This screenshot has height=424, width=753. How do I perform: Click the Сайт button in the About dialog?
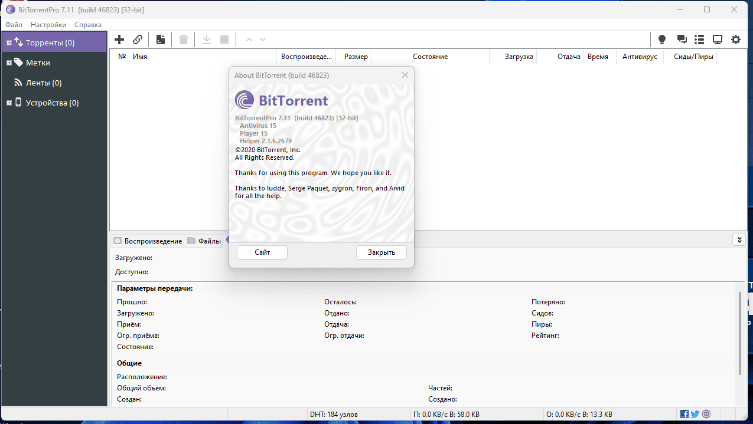[262, 252]
